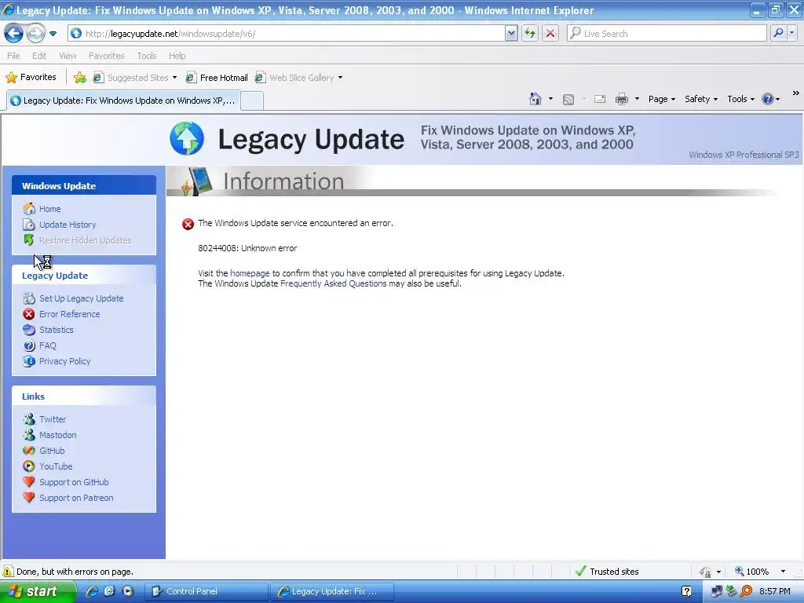Expand the address bar URL dropdown
This screenshot has height=603, width=804.
pyautogui.click(x=510, y=34)
